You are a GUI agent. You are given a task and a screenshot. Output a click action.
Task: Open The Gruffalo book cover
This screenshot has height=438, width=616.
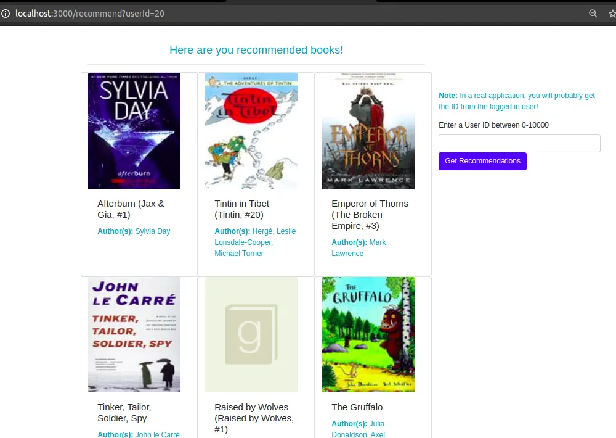pyautogui.click(x=368, y=334)
